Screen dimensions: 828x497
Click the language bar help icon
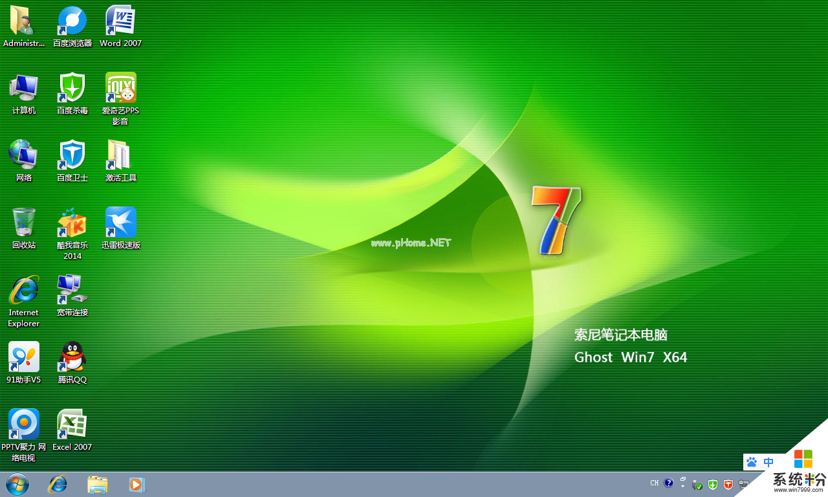(x=668, y=483)
